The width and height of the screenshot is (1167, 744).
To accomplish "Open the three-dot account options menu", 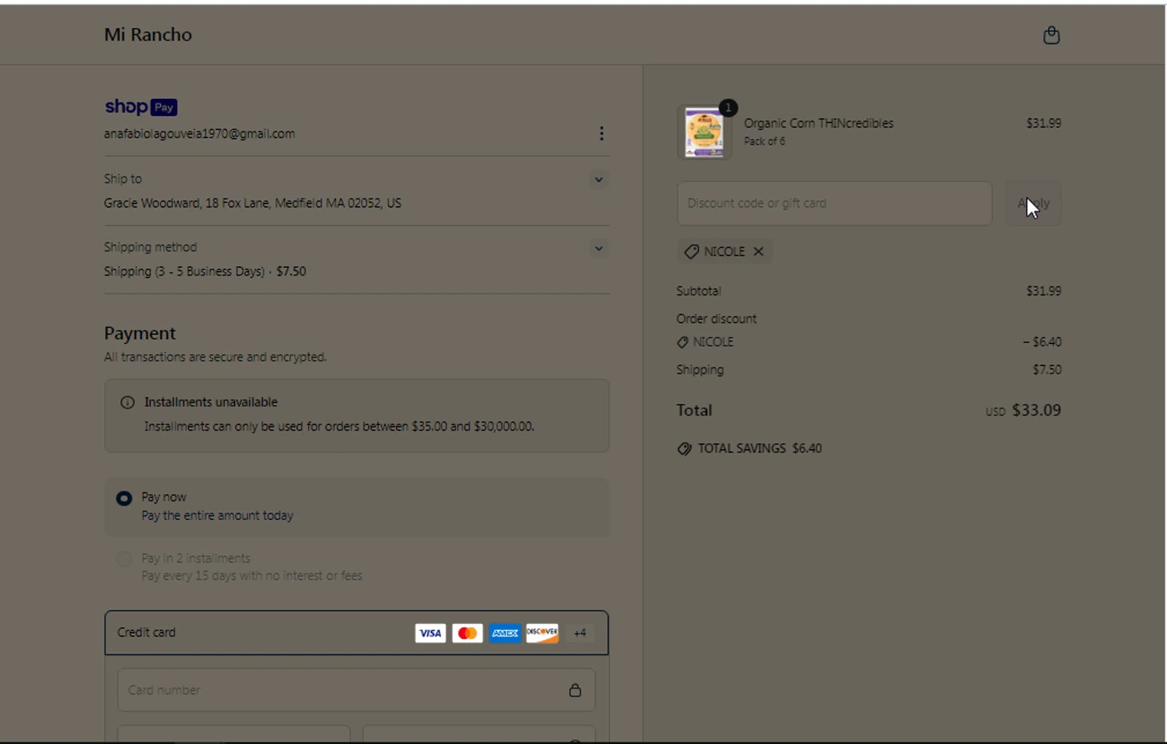I will click(x=601, y=134).
